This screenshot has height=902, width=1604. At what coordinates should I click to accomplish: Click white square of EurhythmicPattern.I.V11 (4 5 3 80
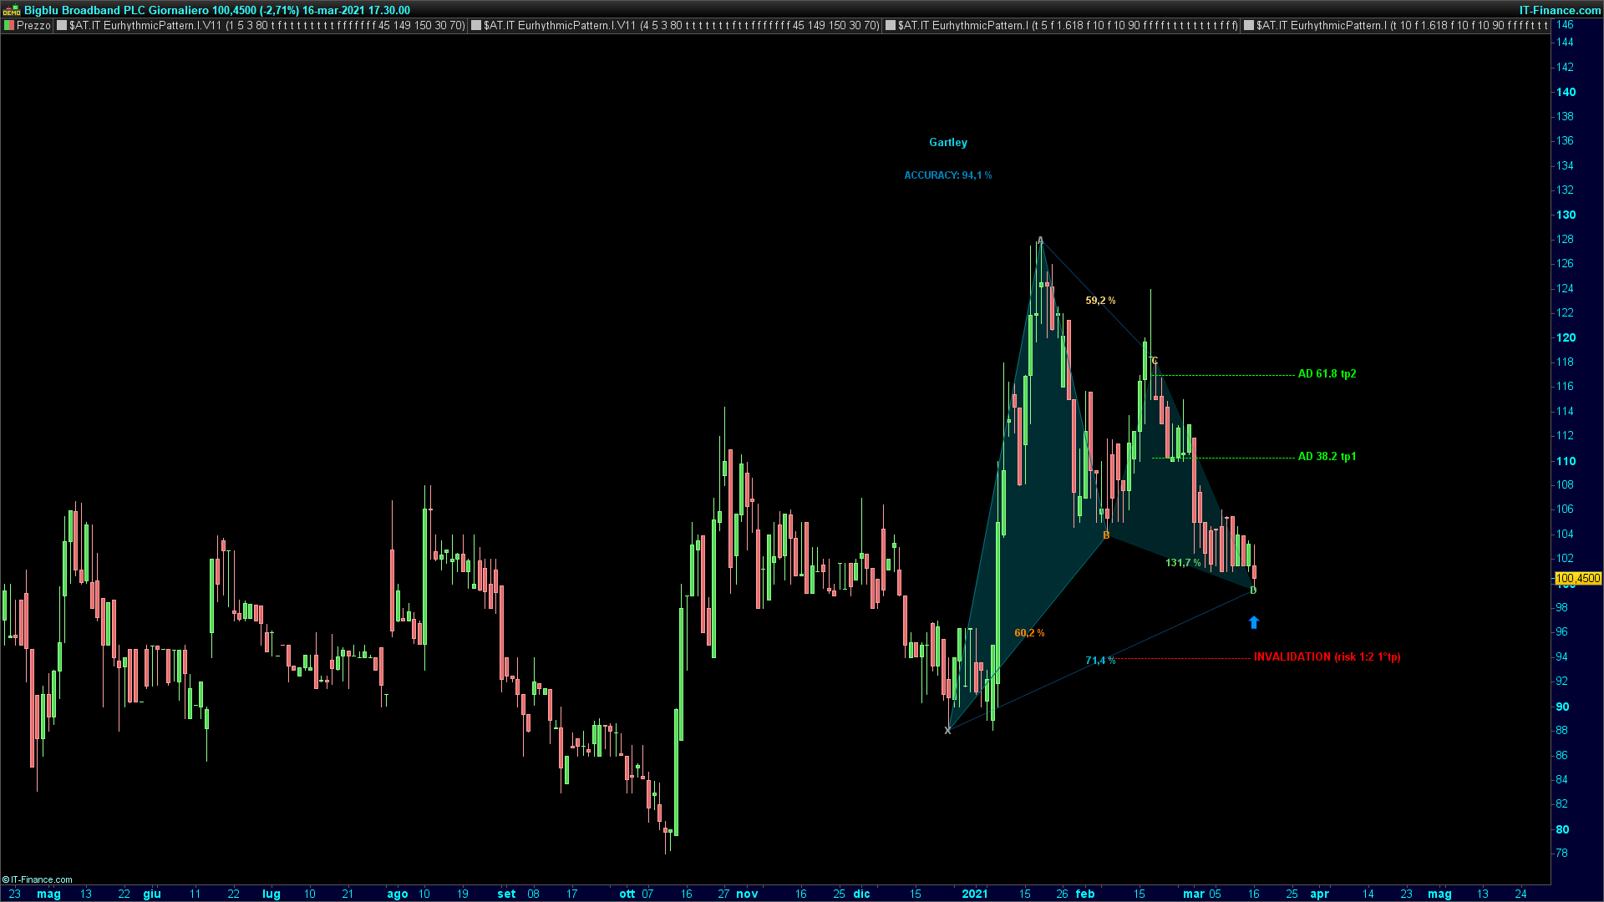[476, 26]
